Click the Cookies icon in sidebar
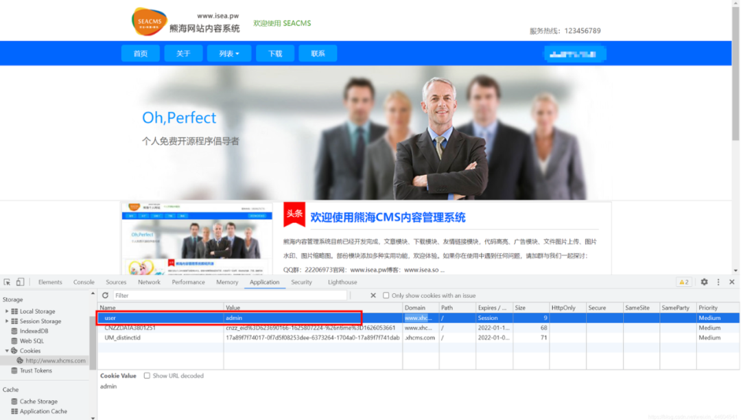Viewport: 741px width, 420px height. pyautogui.click(x=14, y=351)
